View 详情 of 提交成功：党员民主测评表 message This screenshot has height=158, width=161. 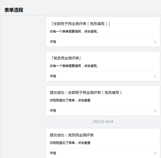click(x=53, y=153)
